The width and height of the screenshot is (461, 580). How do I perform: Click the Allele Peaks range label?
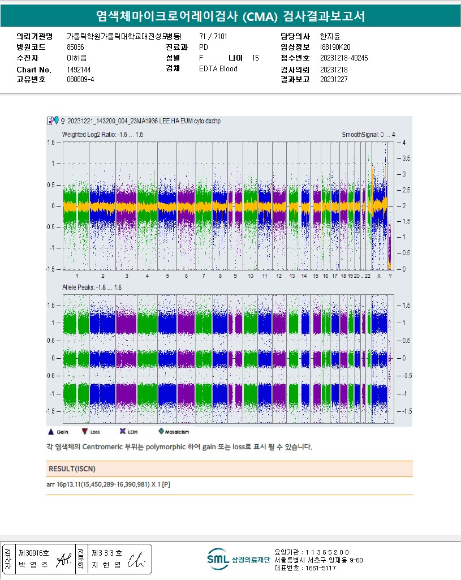click(92, 287)
